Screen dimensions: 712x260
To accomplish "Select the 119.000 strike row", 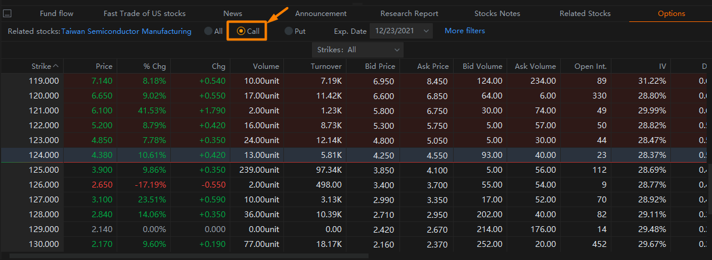I will (x=354, y=81).
